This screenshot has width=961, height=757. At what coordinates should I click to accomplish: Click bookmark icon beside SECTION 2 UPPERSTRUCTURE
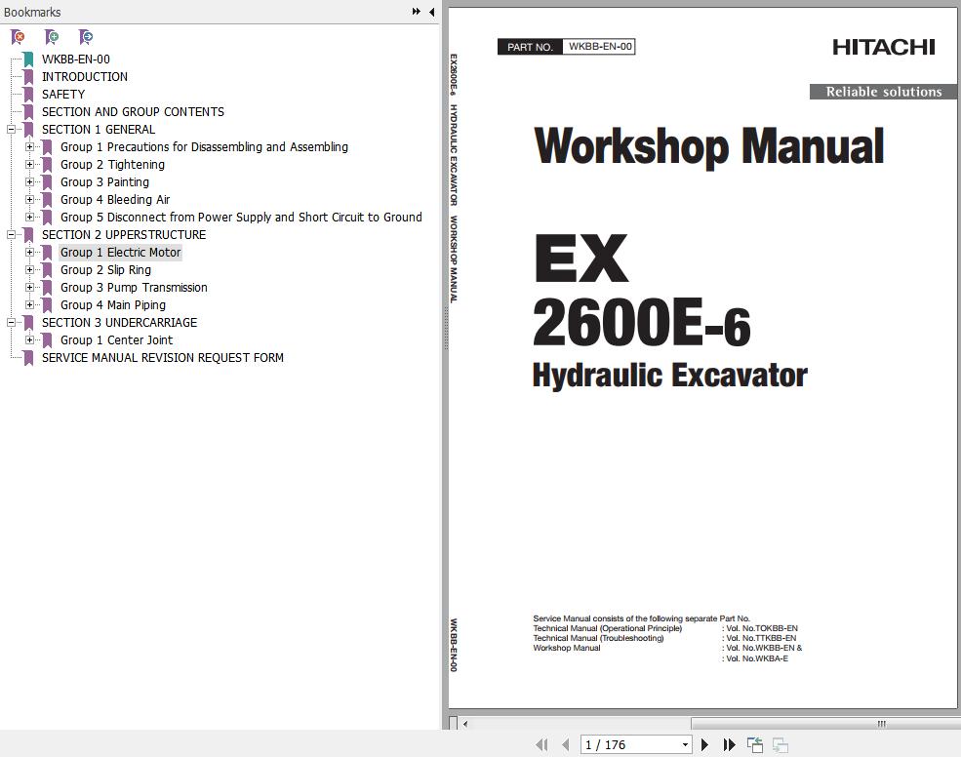click(x=28, y=235)
